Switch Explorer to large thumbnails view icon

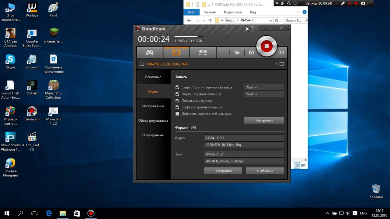(303, 165)
